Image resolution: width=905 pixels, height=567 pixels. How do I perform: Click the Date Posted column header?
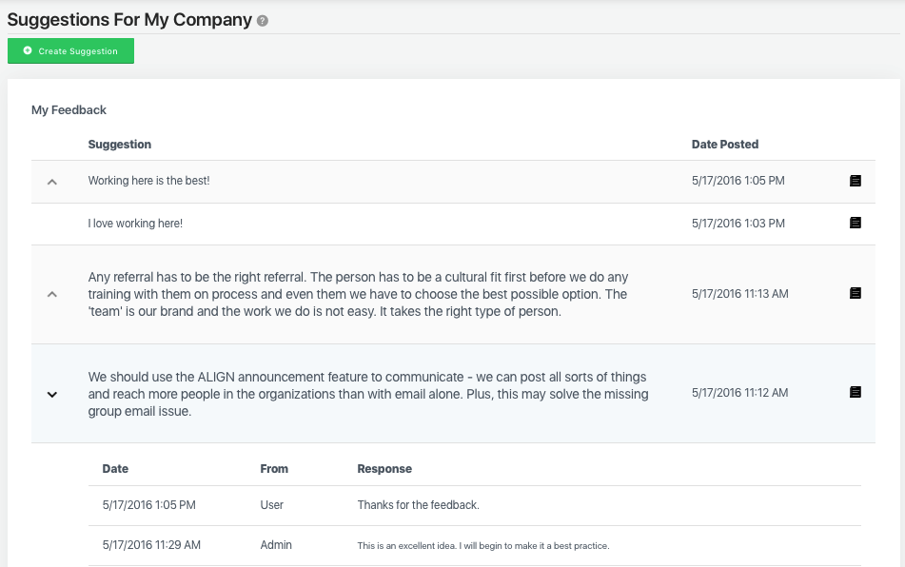tap(724, 145)
